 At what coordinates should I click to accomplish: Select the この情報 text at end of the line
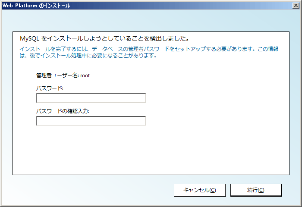tap(268, 49)
